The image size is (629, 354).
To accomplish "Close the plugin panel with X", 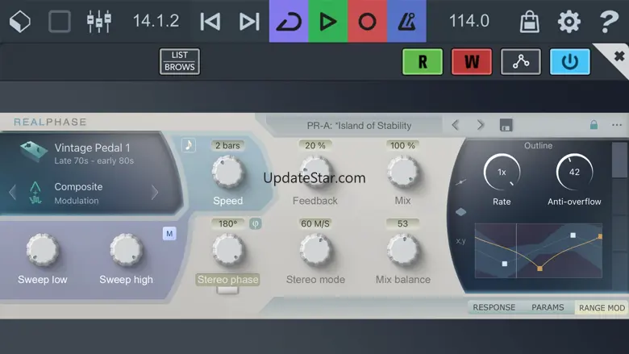I will 619,56.
